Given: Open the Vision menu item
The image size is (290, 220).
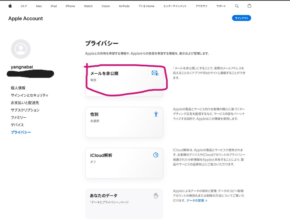Looking at the screenshot, I should [106, 6].
